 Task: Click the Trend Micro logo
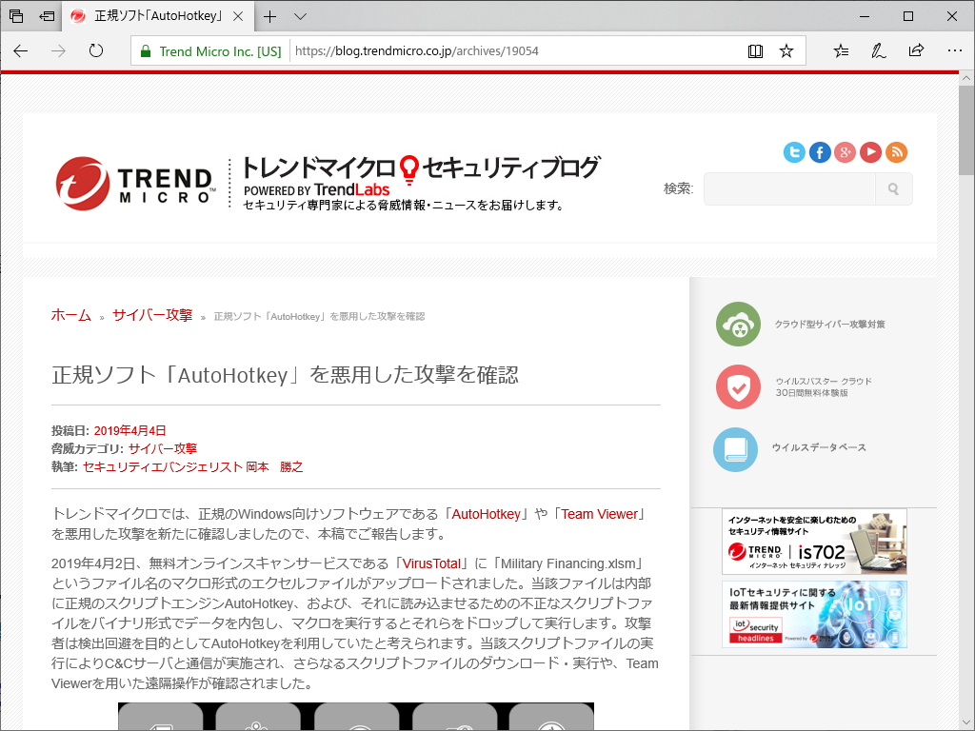tap(133, 181)
